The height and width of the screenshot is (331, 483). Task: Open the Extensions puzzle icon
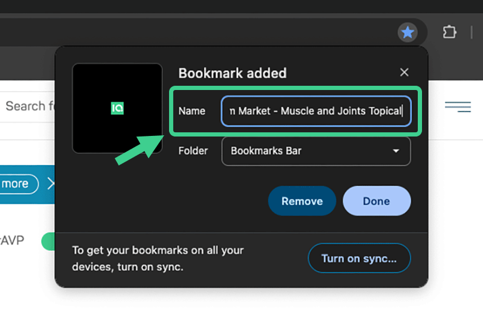449,32
